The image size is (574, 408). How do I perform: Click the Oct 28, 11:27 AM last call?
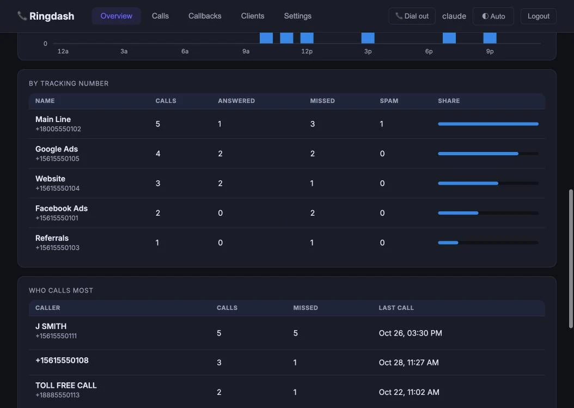pyautogui.click(x=408, y=362)
